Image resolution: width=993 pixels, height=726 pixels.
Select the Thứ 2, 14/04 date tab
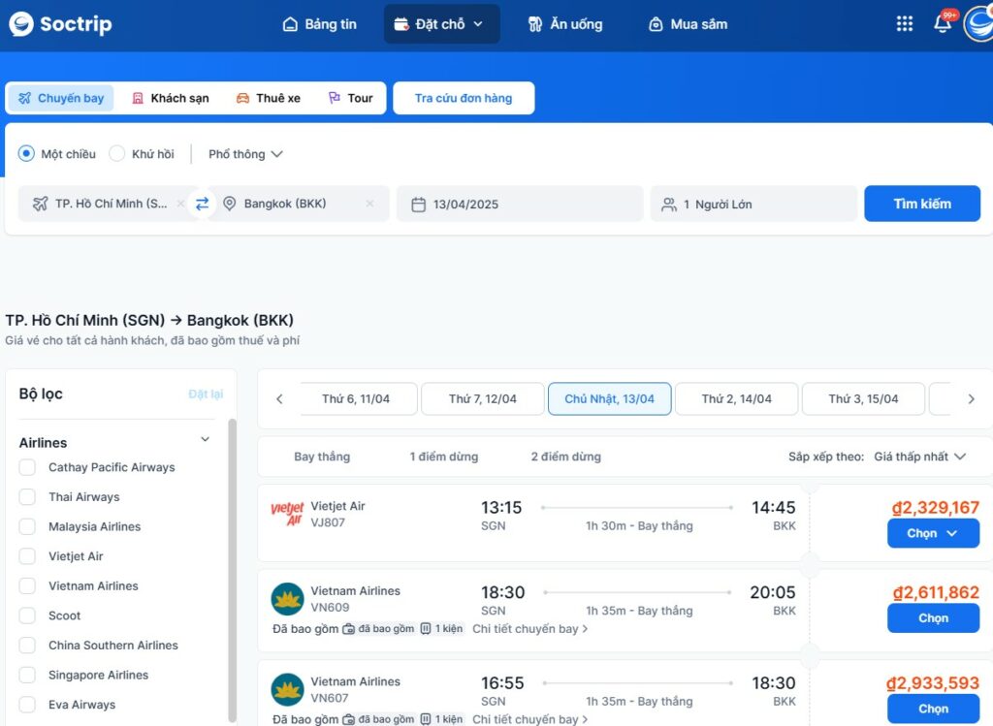pos(737,399)
